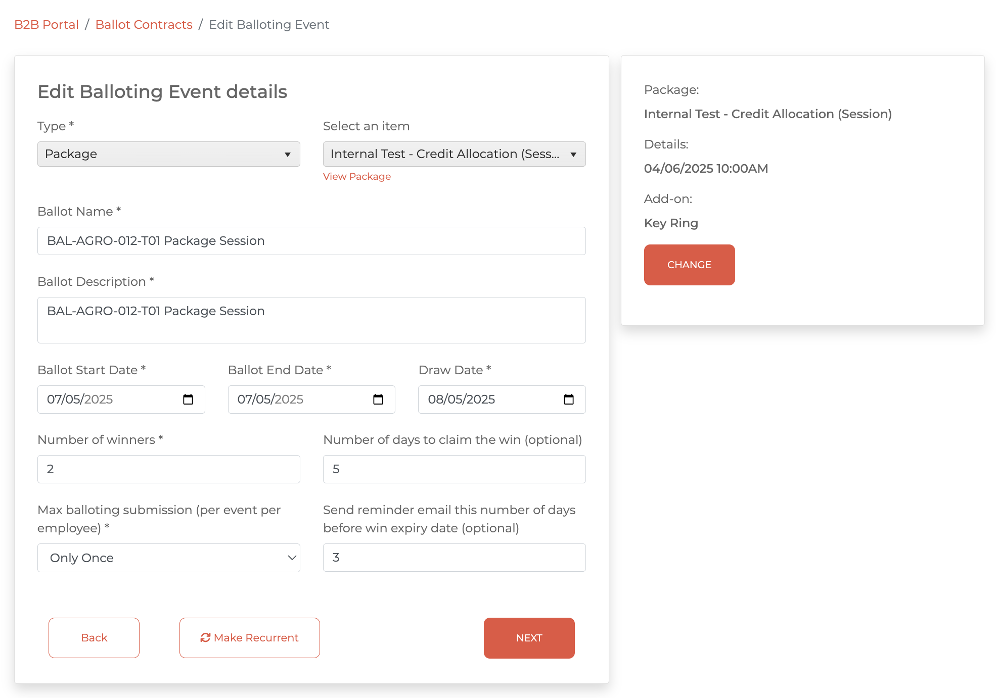Viewport: 996px width, 698px height.
Task: Click the Draw Date input value
Action: tap(461, 400)
